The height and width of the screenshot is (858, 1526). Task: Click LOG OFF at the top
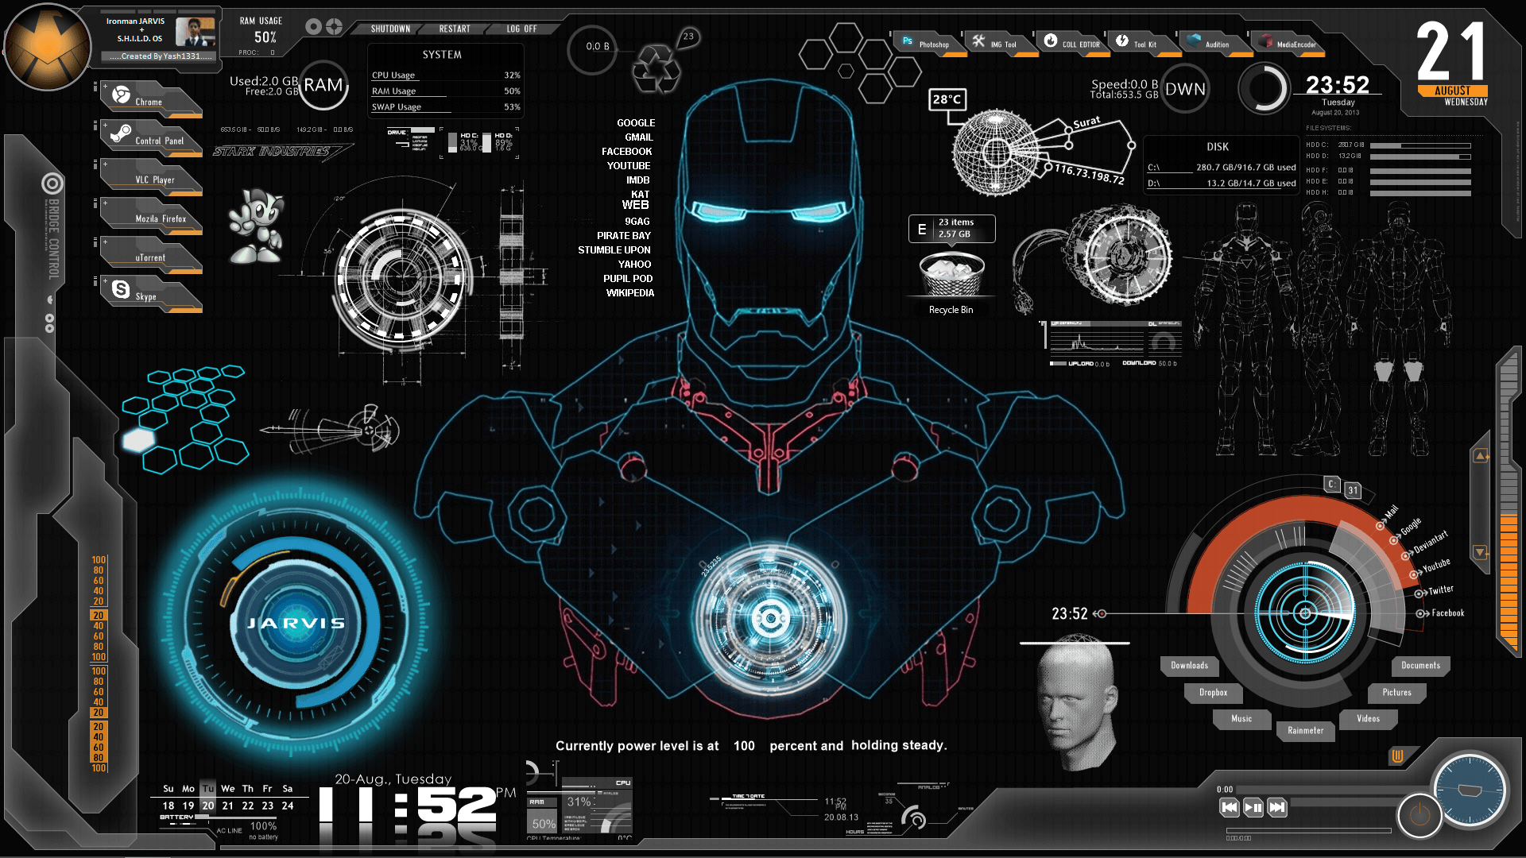tap(521, 29)
